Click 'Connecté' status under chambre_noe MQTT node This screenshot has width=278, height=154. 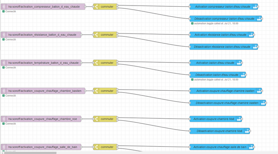[x=9, y=124]
